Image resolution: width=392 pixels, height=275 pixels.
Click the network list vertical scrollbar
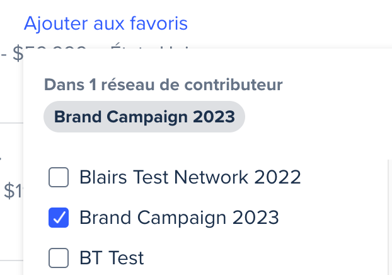point(388,214)
